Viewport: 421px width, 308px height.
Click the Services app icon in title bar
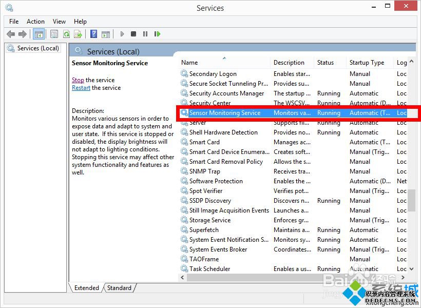coord(9,8)
